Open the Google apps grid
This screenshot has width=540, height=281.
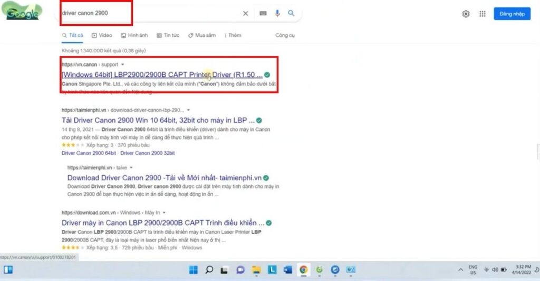(482, 14)
